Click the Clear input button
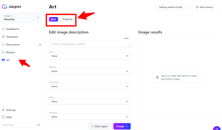Image resolution: width=222 pixels, height=130 pixels. [99, 126]
